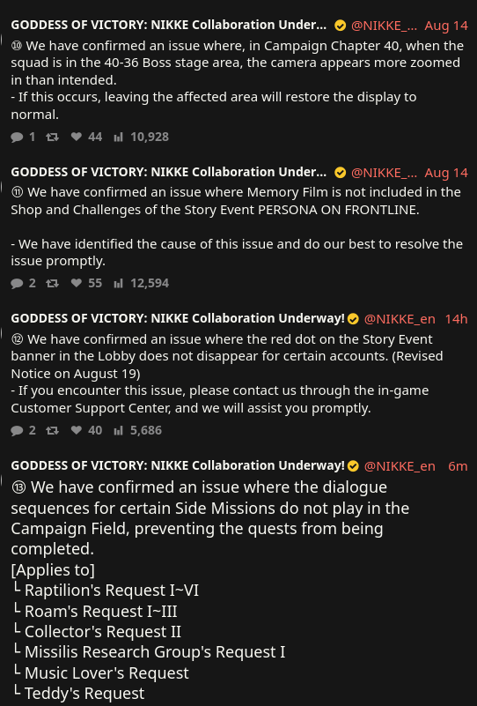Open the 14h timestamp link

[457, 319]
